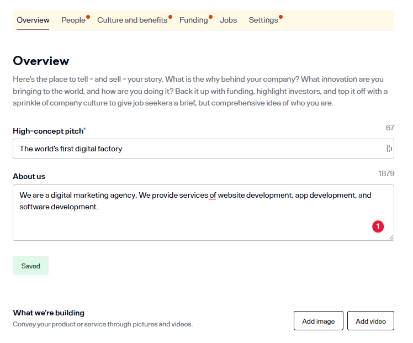Switch to the People tab

(73, 20)
